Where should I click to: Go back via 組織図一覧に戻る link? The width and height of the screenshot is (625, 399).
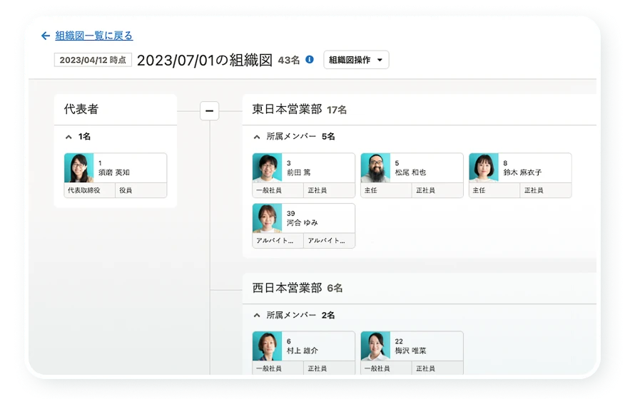pyautogui.click(x=93, y=36)
